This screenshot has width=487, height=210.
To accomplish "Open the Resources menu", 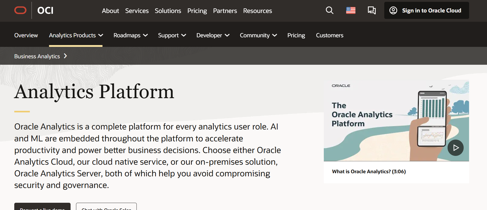I will pyautogui.click(x=257, y=11).
